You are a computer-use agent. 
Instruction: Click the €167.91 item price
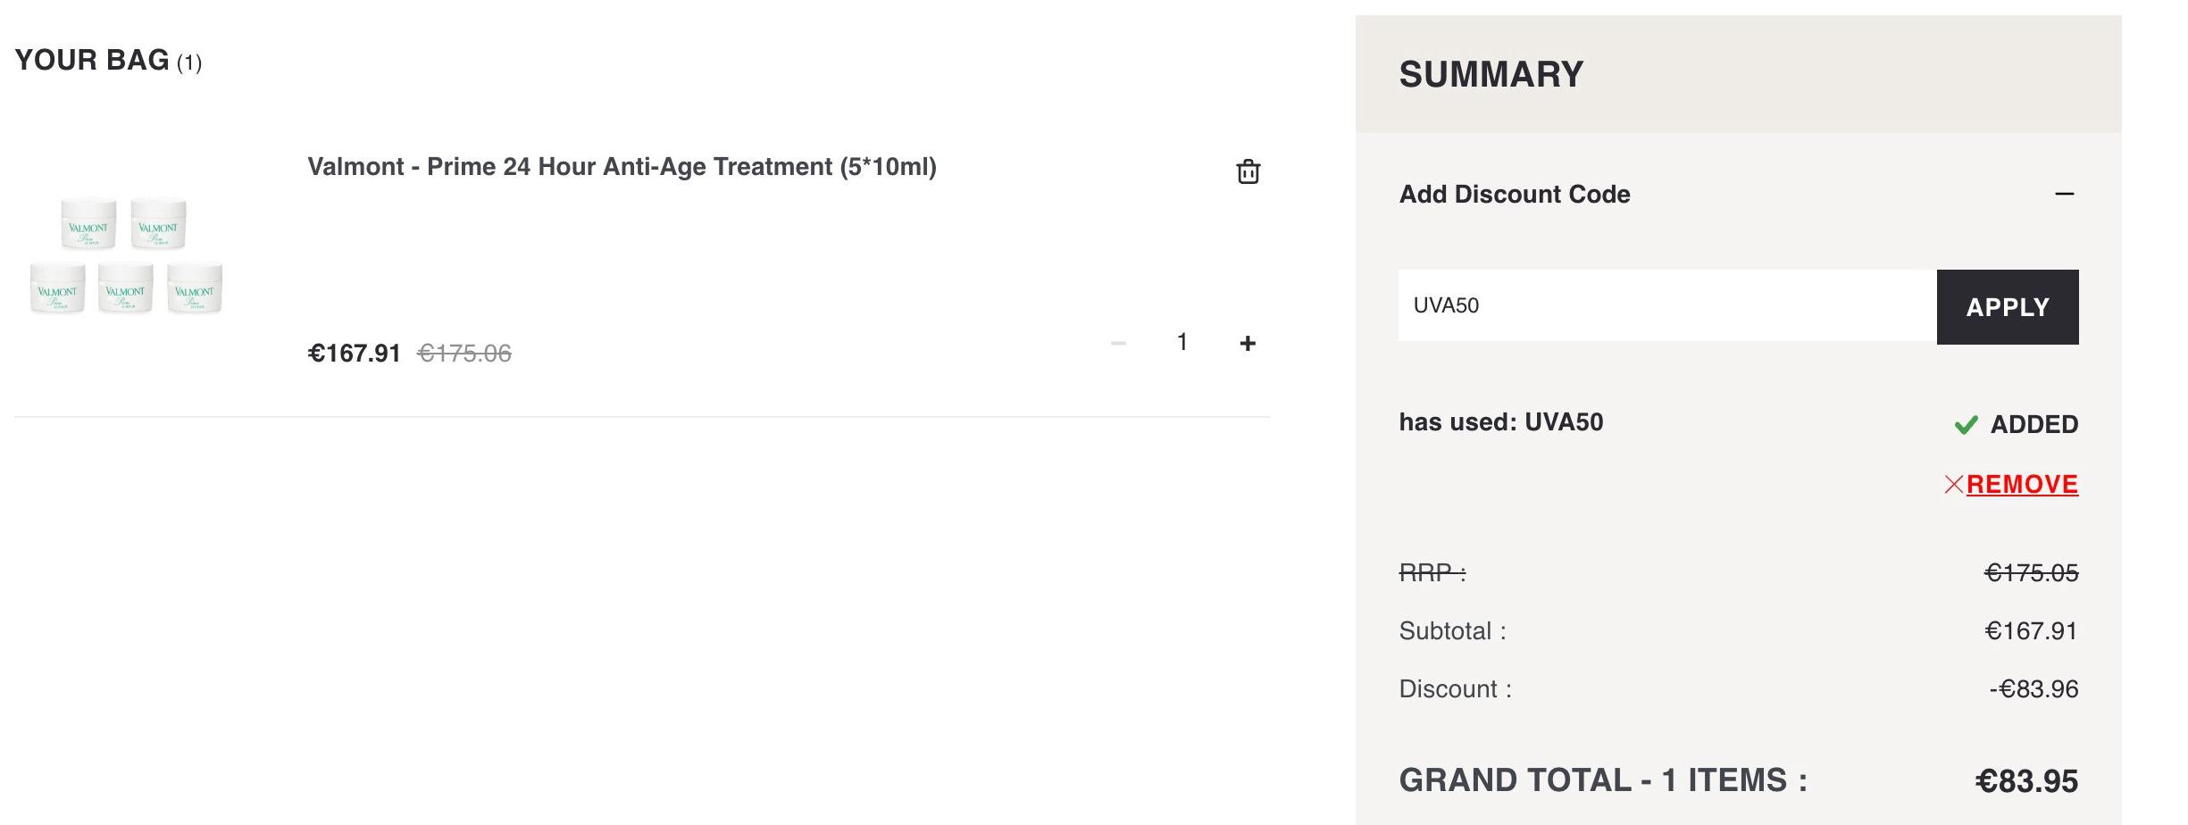[x=354, y=354]
